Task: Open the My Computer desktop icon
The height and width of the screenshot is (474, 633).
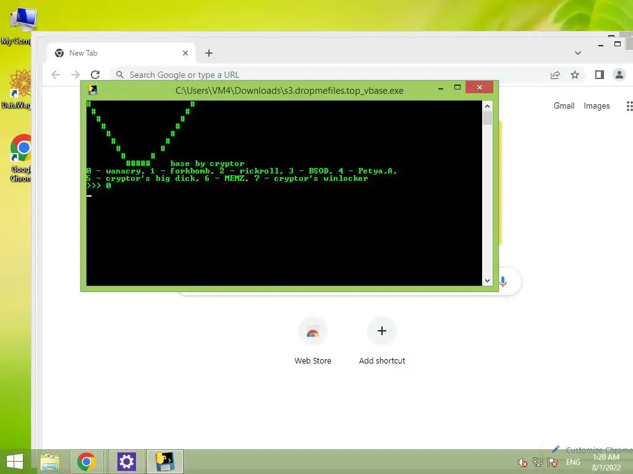Action: (18, 25)
